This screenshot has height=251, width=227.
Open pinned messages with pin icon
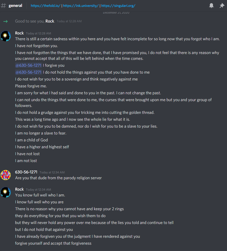pyautogui.click(x=222, y=6)
